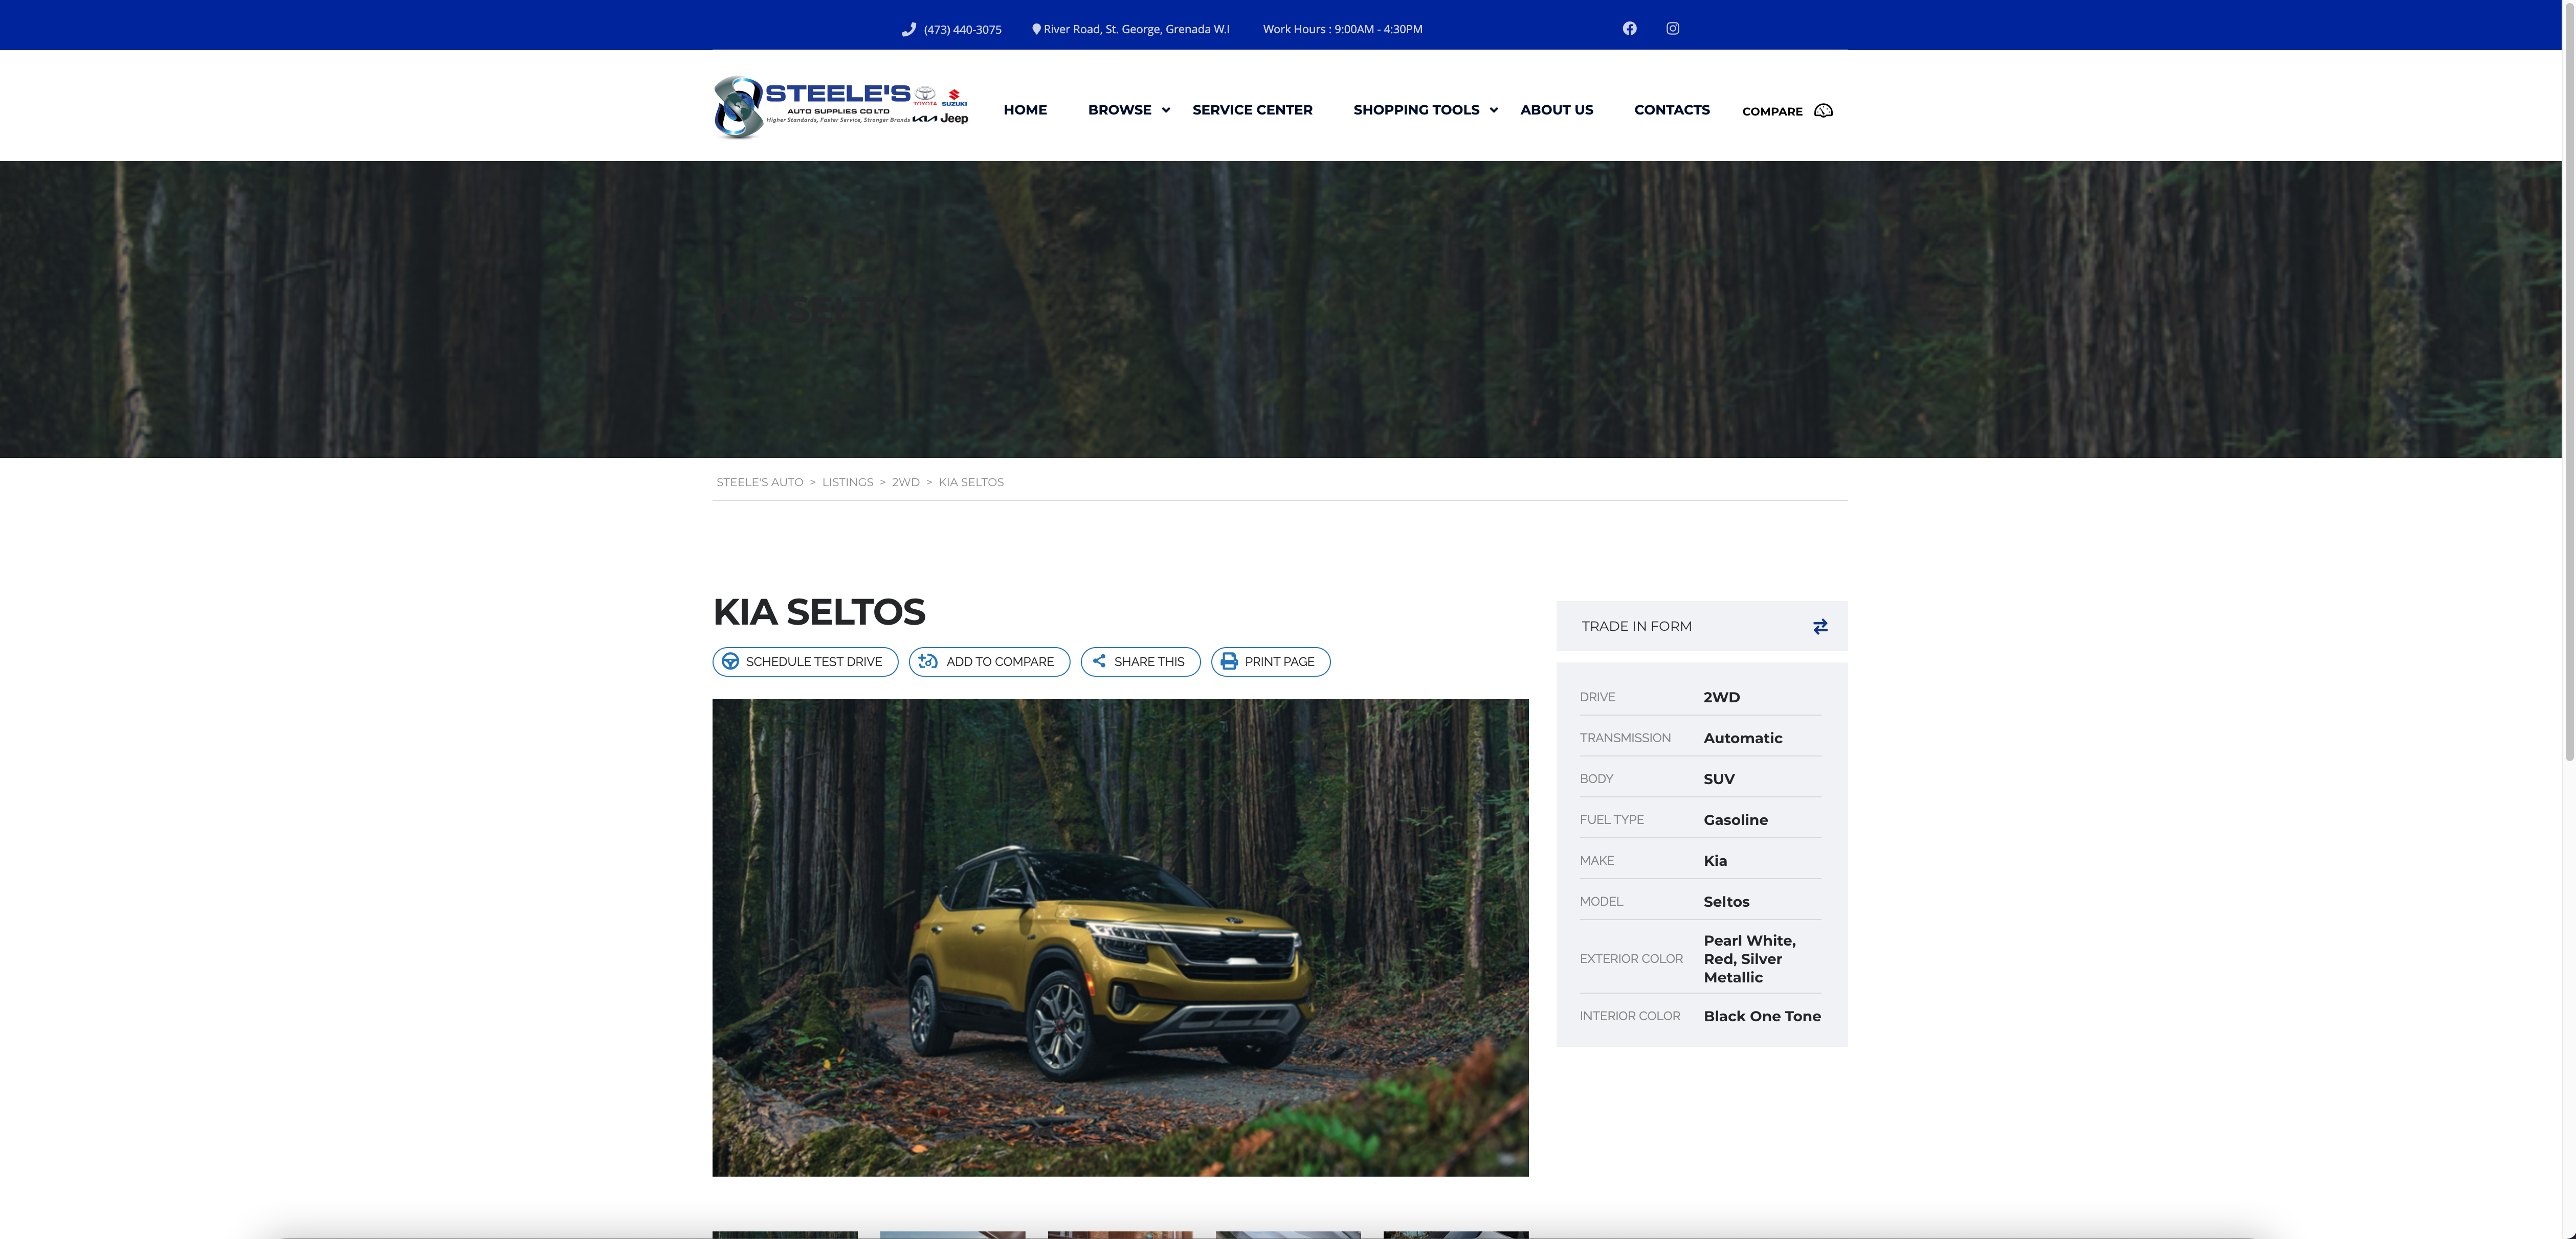Click the Trade In Form arrows icon

pos(1820,627)
